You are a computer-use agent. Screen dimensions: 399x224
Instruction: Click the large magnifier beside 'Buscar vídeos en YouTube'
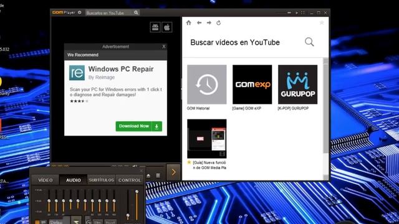coord(309,42)
